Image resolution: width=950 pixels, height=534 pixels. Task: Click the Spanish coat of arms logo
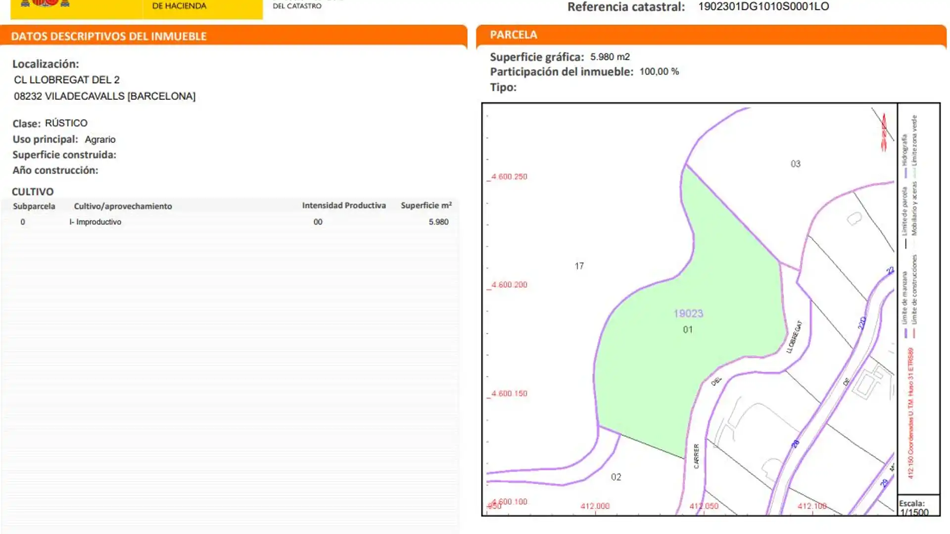(46, 3)
